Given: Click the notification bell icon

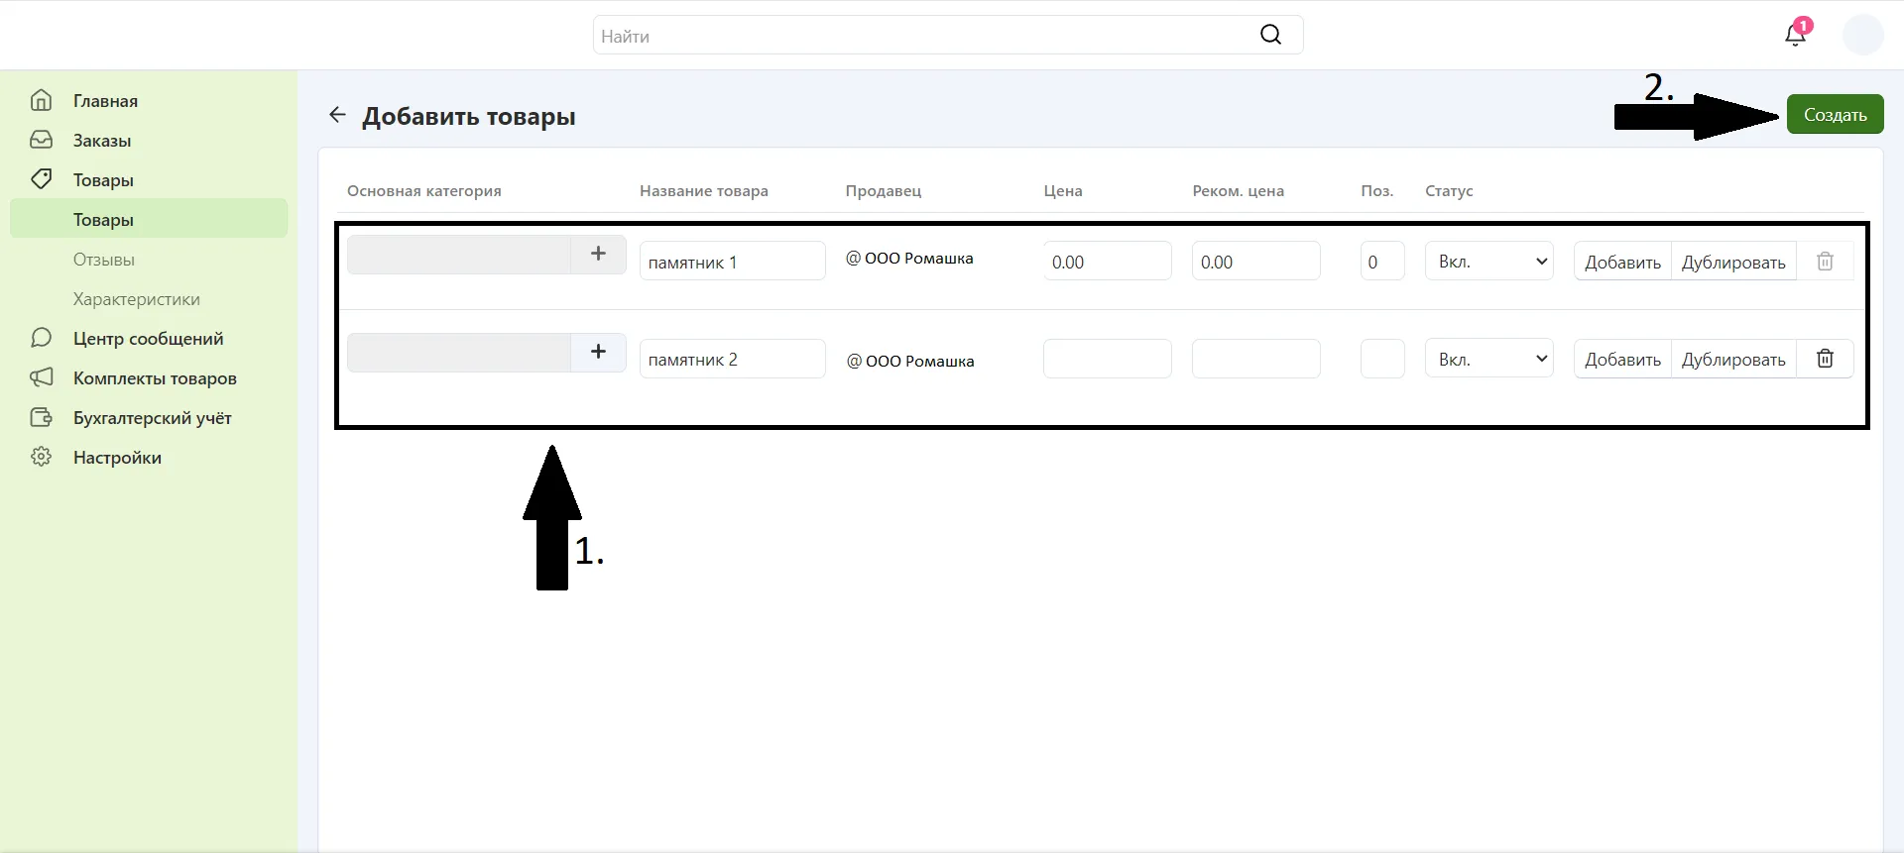Looking at the screenshot, I should coord(1795,35).
